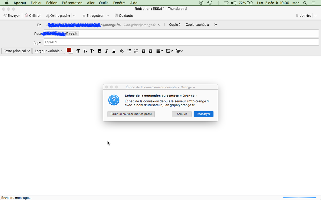Open the Aperçu menu
This screenshot has height=200, width=321.
point(20,3)
